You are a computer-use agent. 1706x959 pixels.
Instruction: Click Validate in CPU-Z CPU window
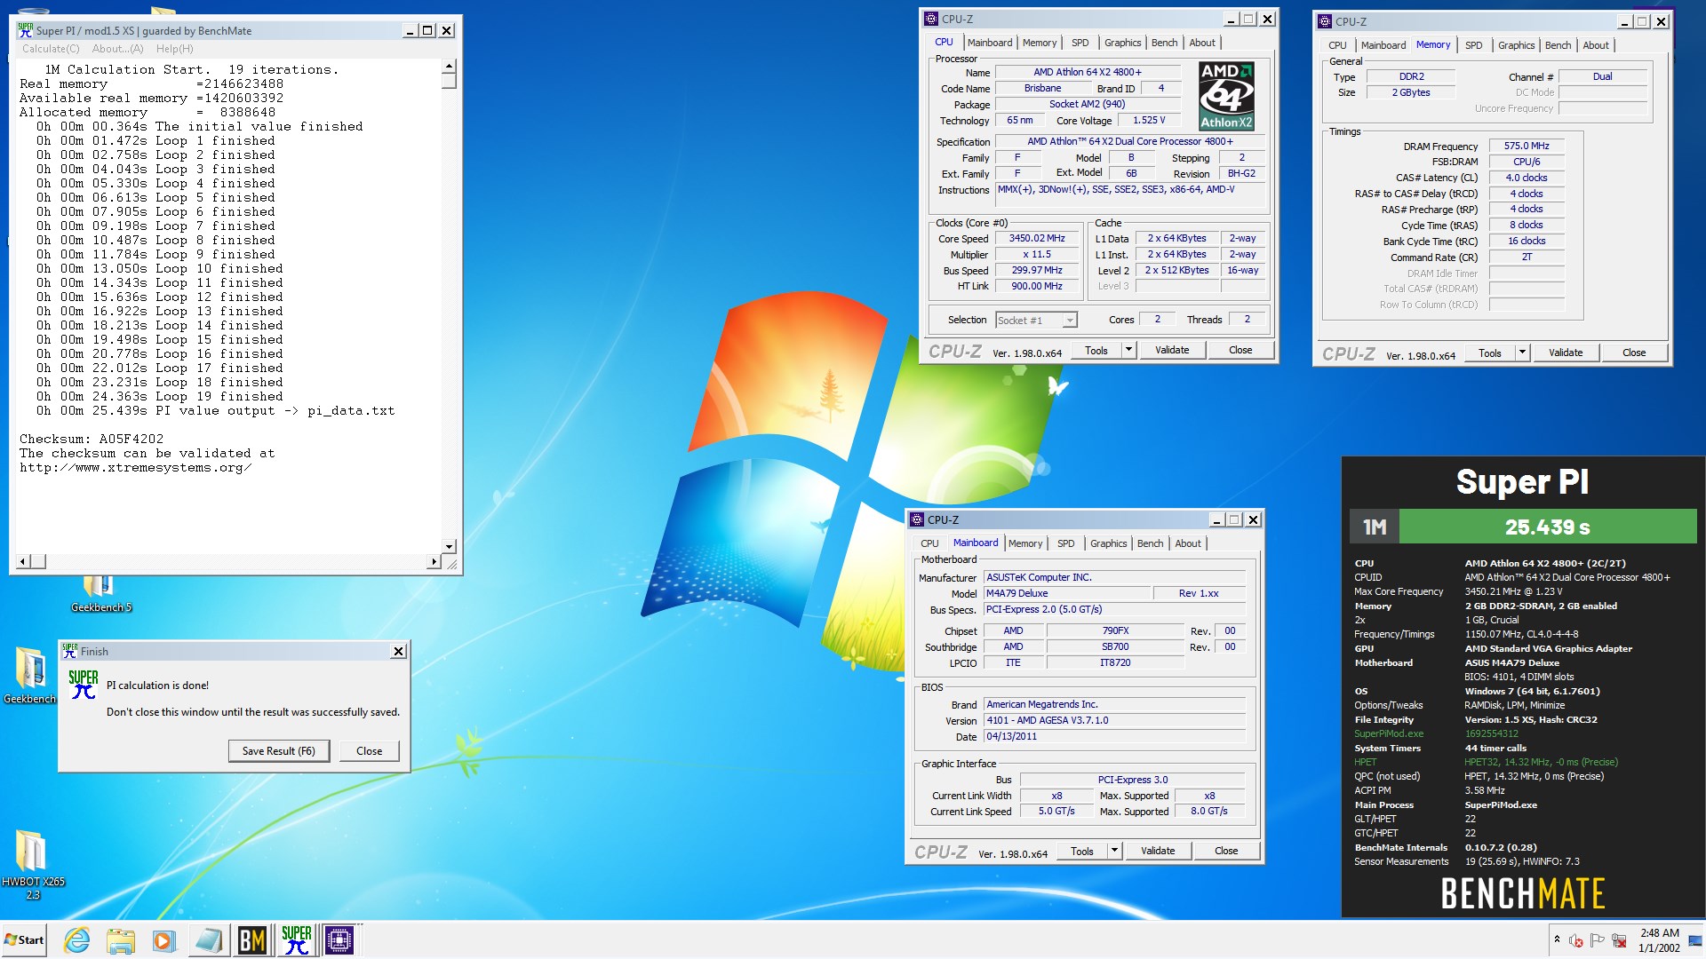[x=1171, y=350]
